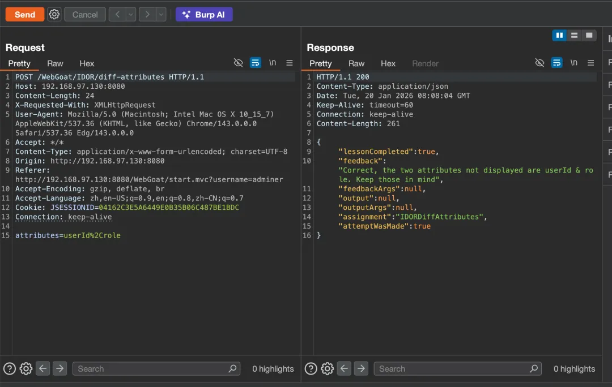Open Response search settings gear
This screenshot has width=612, height=387.
click(x=327, y=368)
